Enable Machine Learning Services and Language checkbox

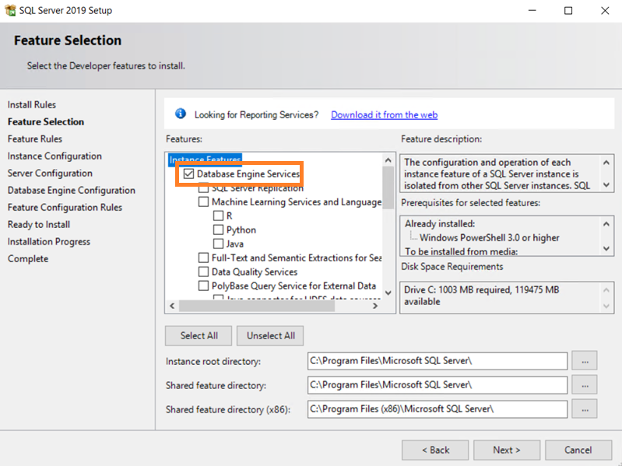click(203, 201)
